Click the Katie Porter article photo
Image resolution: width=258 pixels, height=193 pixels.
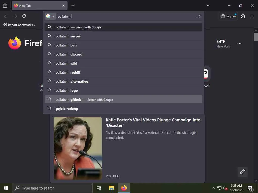click(x=78, y=148)
